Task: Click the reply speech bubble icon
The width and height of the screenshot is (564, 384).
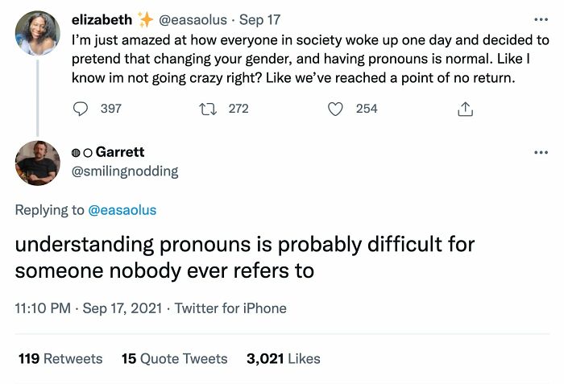Action: click(x=80, y=109)
